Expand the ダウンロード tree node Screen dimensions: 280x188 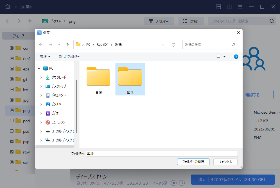point(41,77)
